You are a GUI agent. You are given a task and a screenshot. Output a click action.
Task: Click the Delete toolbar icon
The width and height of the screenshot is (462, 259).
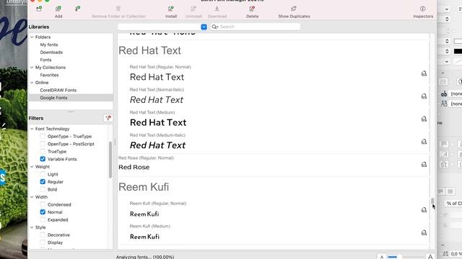tap(252, 9)
